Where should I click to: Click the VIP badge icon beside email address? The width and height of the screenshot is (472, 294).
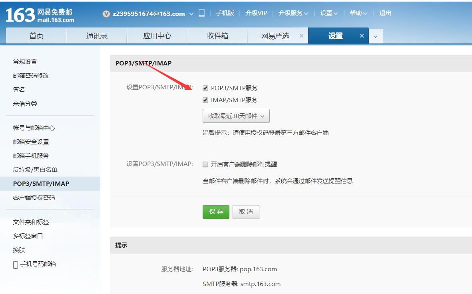pyautogui.click(x=106, y=14)
